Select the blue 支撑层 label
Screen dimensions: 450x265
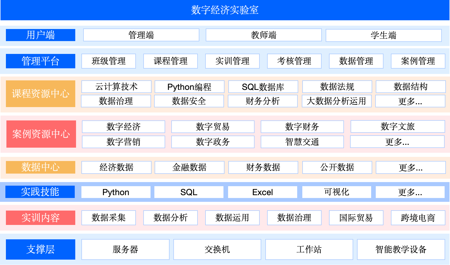[x=41, y=249]
